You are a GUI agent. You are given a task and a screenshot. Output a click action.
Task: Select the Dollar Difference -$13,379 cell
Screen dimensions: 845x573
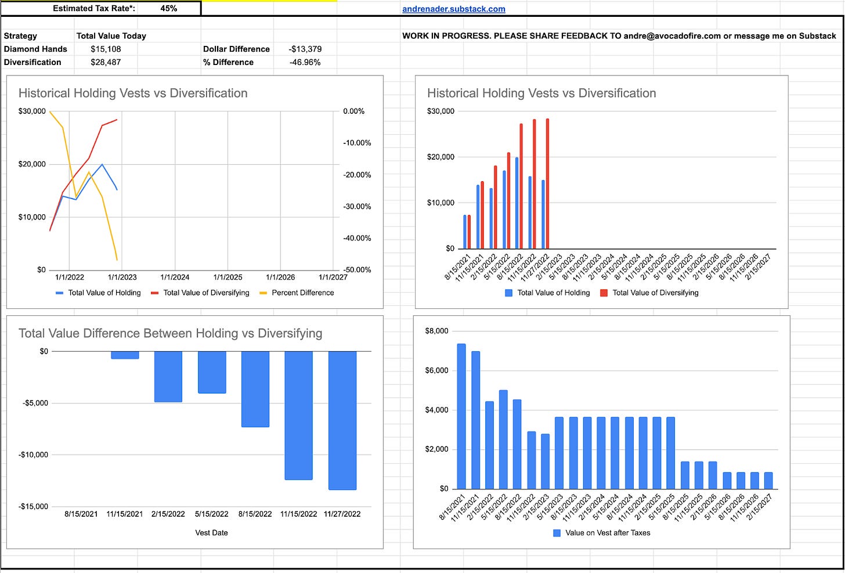(306, 49)
